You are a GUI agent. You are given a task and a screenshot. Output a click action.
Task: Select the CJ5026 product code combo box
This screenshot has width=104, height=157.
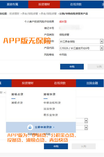coord(81,48)
